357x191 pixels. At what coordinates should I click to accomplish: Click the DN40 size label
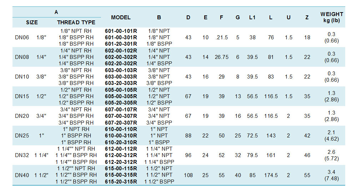(22, 175)
